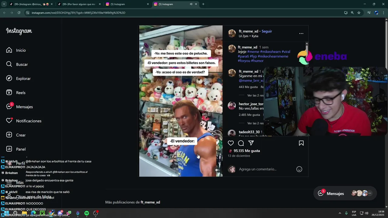Open Spotify from the taskbar
The width and height of the screenshot is (388, 218).
(x=87, y=213)
